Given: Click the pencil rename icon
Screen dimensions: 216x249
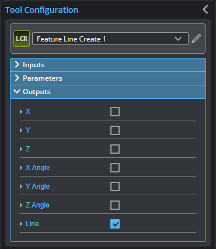Looking at the screenshot, I should pyautogui.click(x=196, y=39).
